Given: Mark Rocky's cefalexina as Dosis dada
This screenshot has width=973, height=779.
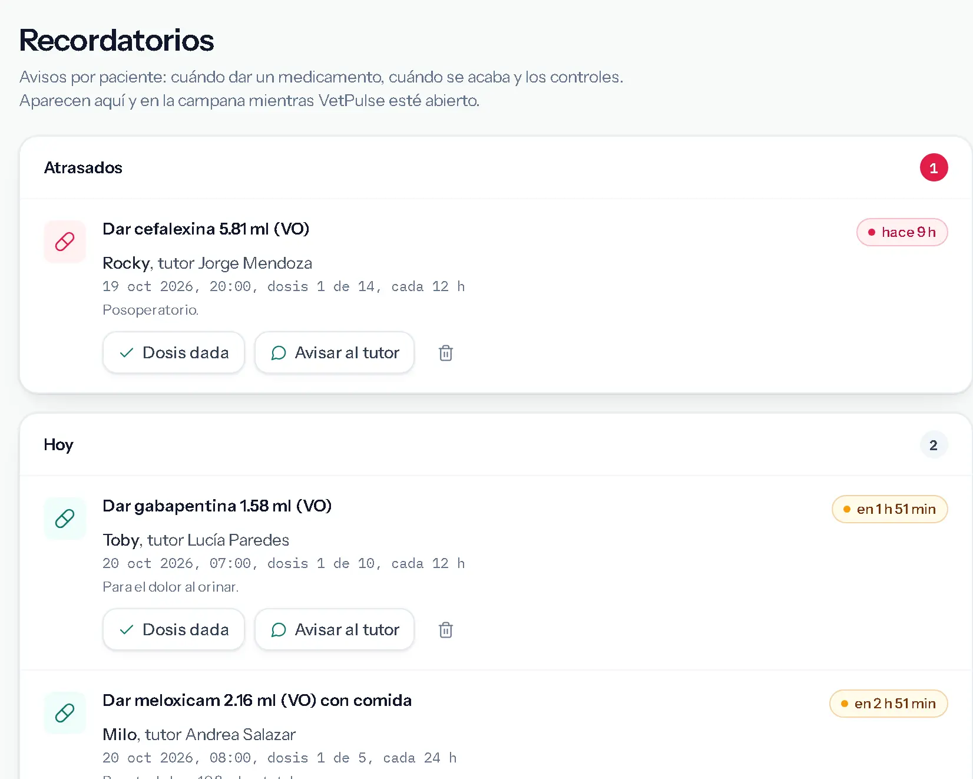Looking at the screenshot, I should coord(174,352).
